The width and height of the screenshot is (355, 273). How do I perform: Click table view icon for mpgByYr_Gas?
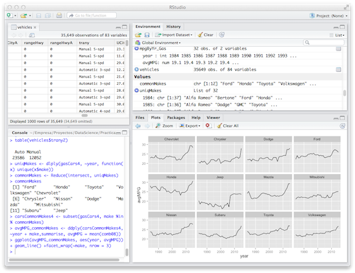(x=338, y=49)
